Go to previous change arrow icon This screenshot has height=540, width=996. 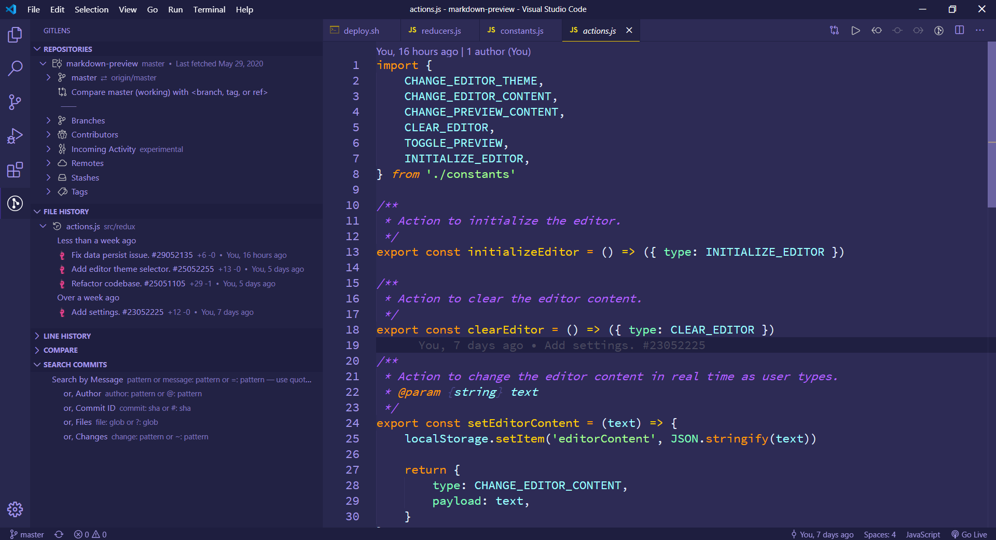pyautogui.click(x=877, y=31)
